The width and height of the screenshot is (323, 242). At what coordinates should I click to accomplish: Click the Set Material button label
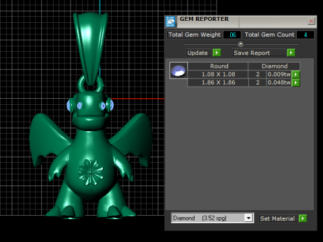pyautogui.click(x=277, y=218)
